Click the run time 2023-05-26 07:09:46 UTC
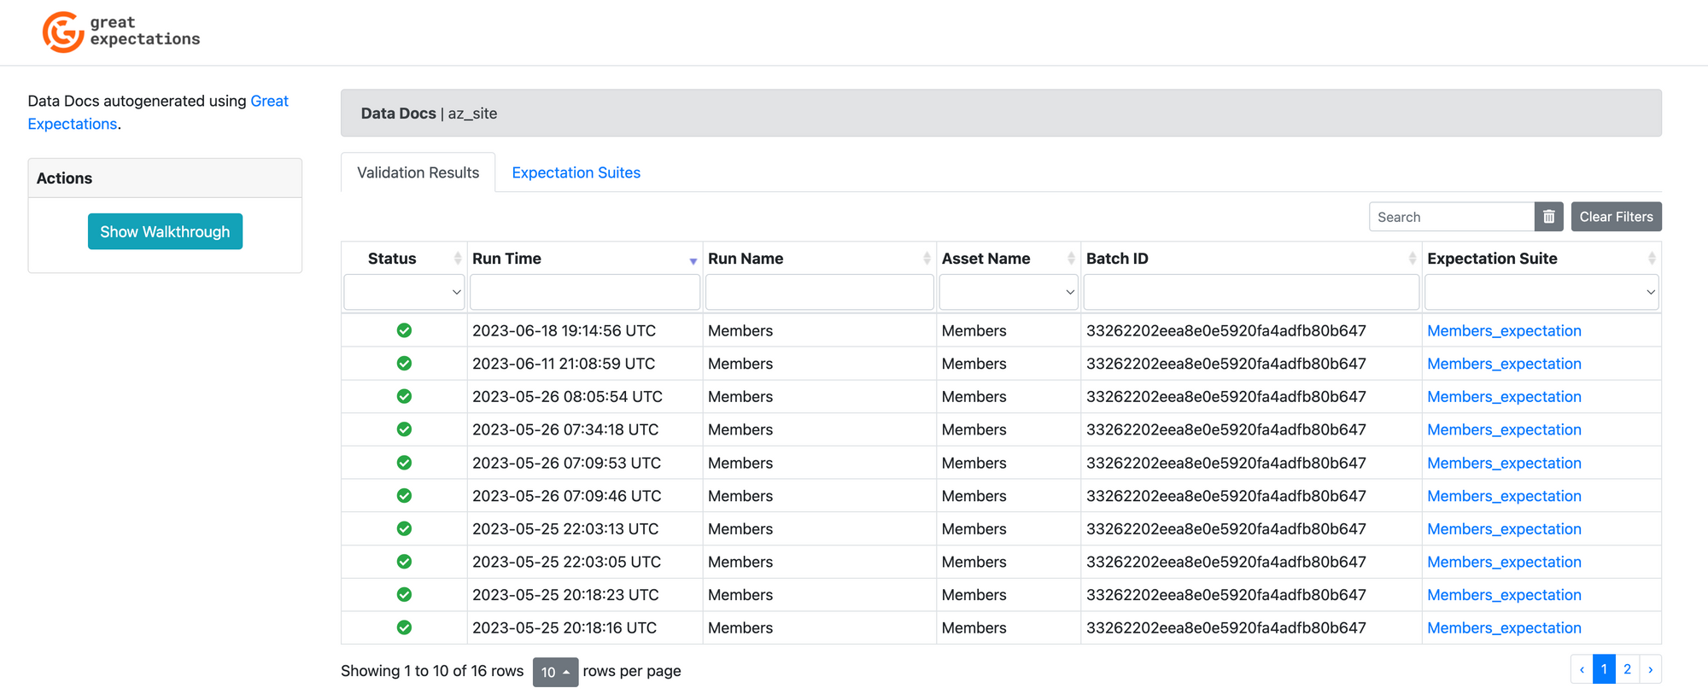1708x694 pixels. pyautogui.click(x=566, y=495)
